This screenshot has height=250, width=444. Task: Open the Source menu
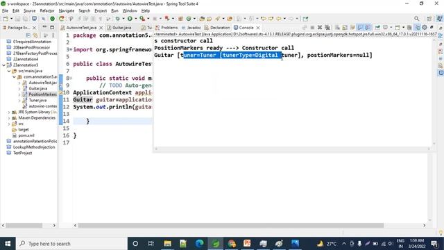[x=29, y=11]
